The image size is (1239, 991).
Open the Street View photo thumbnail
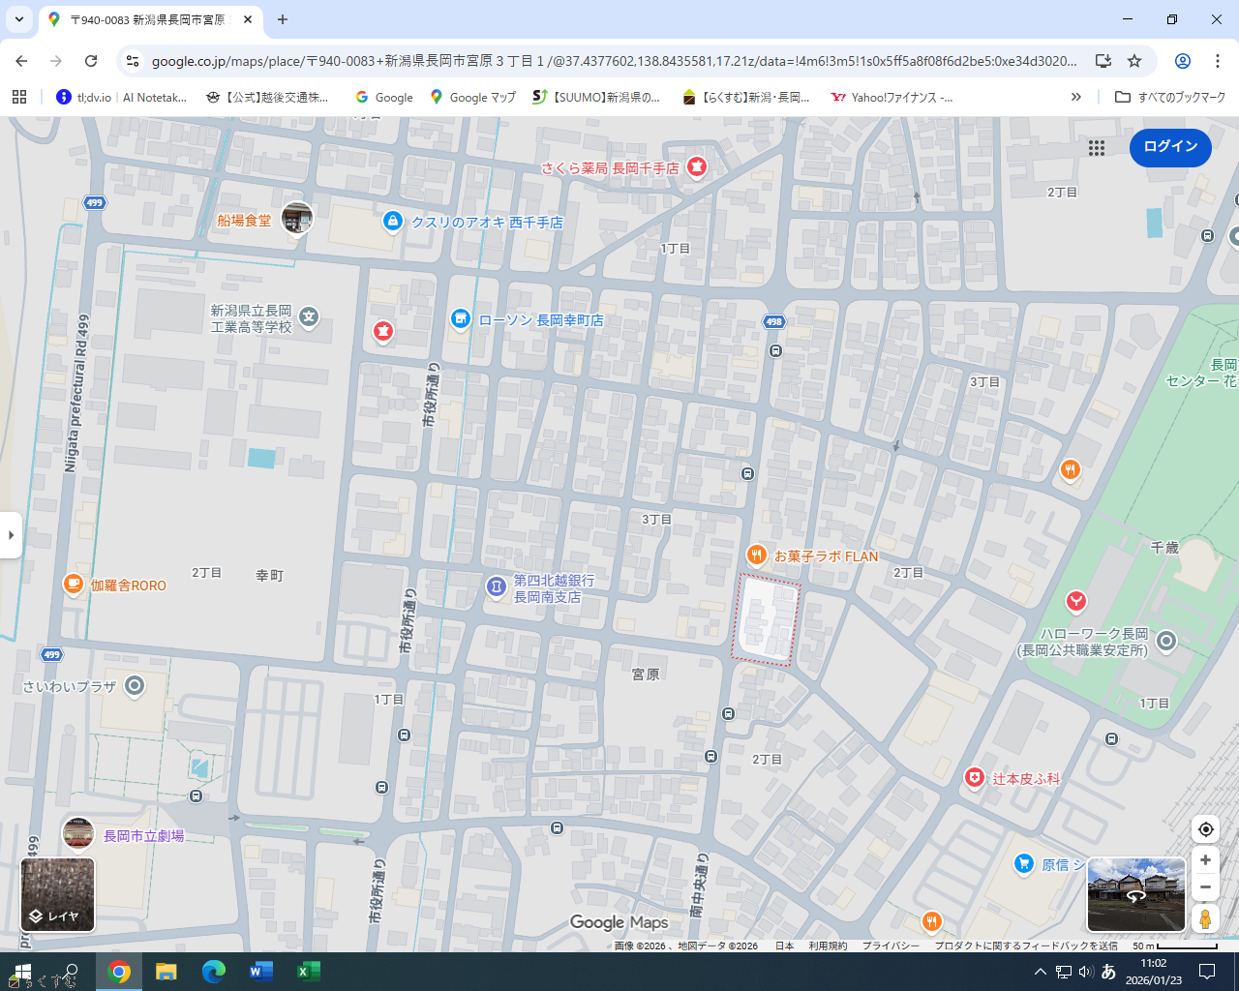(x=1135, y=894)
